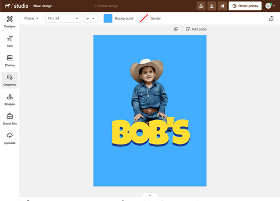Viewport: 280px width, 201px height.
Task: Open the Uploads panel
Action: pyautogui.click(x=9, y=138)
